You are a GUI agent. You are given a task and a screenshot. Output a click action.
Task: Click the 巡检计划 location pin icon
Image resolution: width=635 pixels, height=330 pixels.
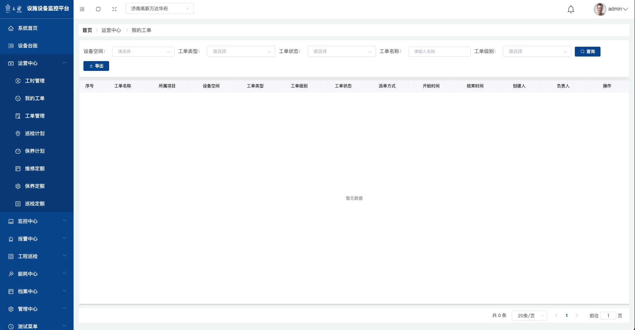point(18,133)
